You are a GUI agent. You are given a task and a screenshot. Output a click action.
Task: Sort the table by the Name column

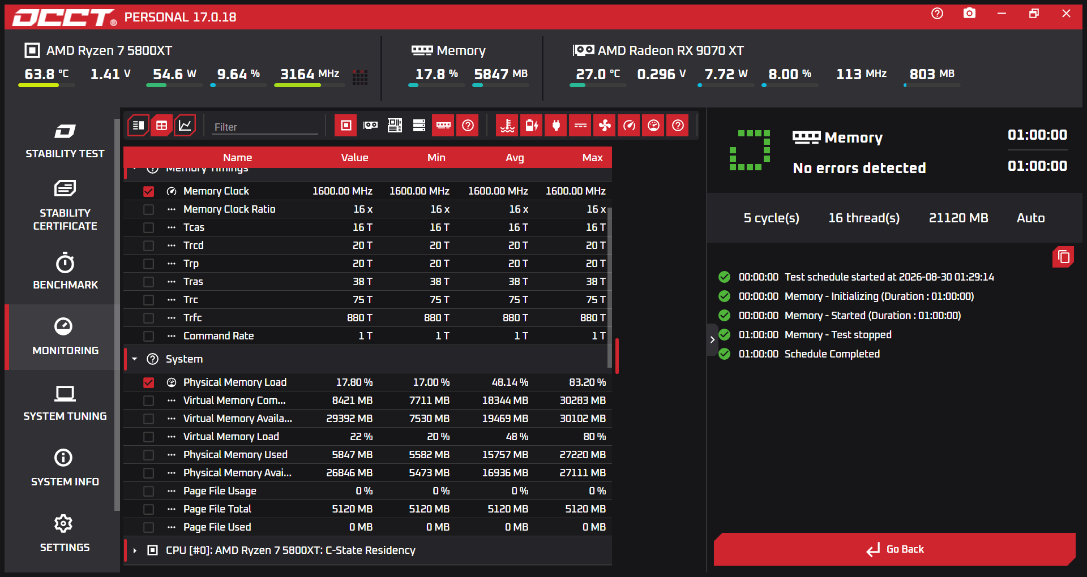coord(237,158)
